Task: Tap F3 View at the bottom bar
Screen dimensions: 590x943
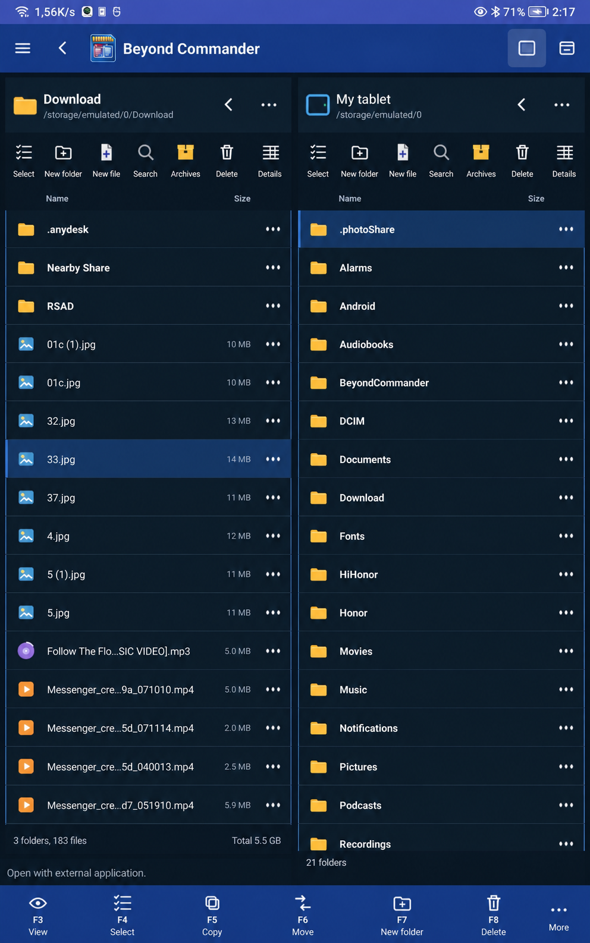Action: coord(38,916)
